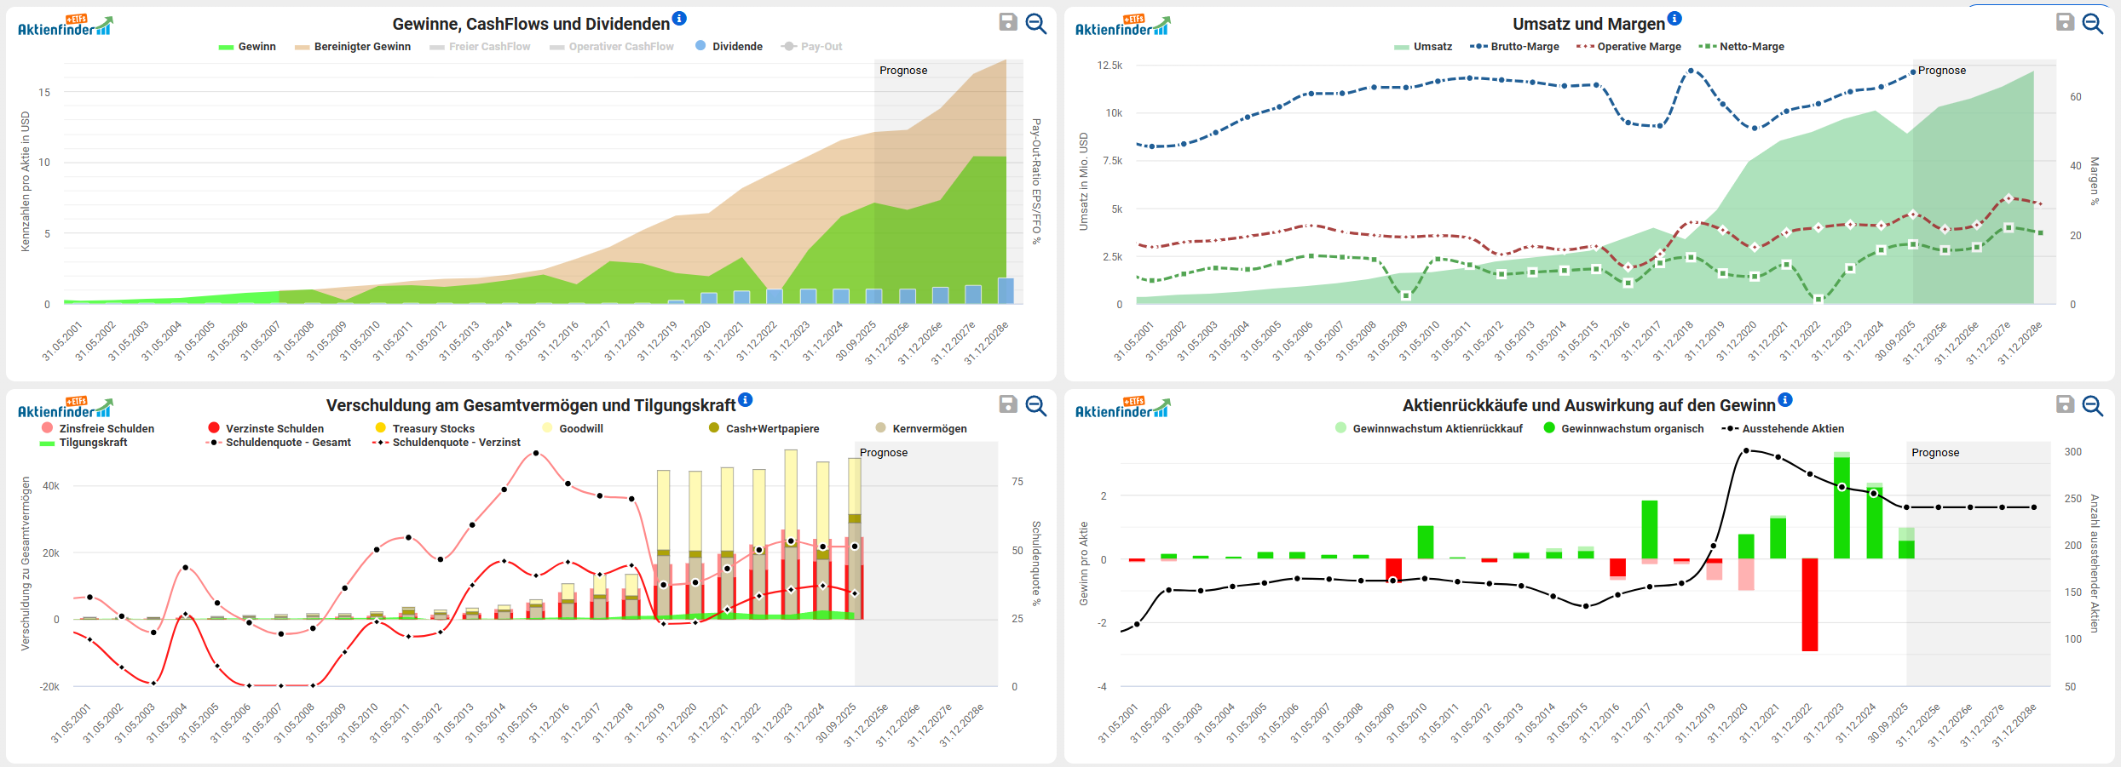The image size is (2121, 767).
Task: Zoom out the Aktienrückkäufe chart
Action: (x=2093, y=405)
